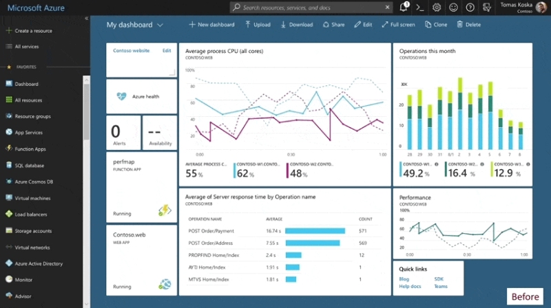Click the New dashboard button
This screenshot has width=551, height=308.
pyautogui.click(x=211, y=25)
